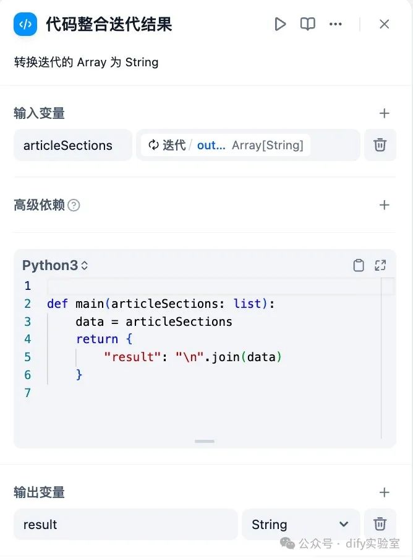Click the node title to rename it
The height and width of the screenshot is (560, 413).
click(109, 24)
